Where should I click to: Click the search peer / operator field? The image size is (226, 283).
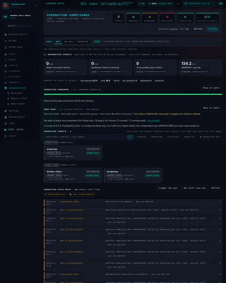(84, 137)
